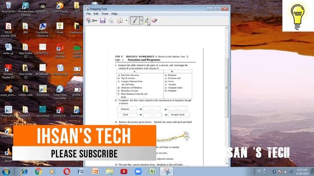314x176 pixels.
Task: Click the EN language indicator in tray
Action: [259, 171]
